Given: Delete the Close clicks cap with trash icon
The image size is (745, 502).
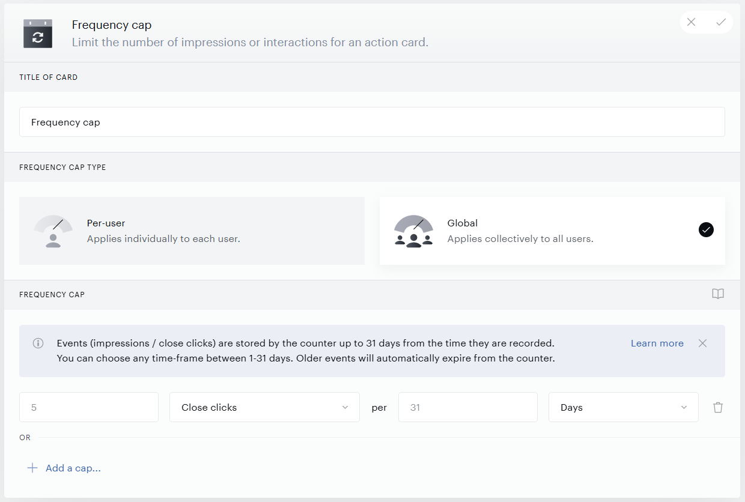Looking at the screenshot, I should coord(718,407).
